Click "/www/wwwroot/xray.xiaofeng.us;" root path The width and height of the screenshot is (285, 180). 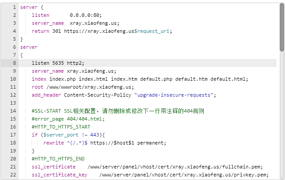point(90,87)
